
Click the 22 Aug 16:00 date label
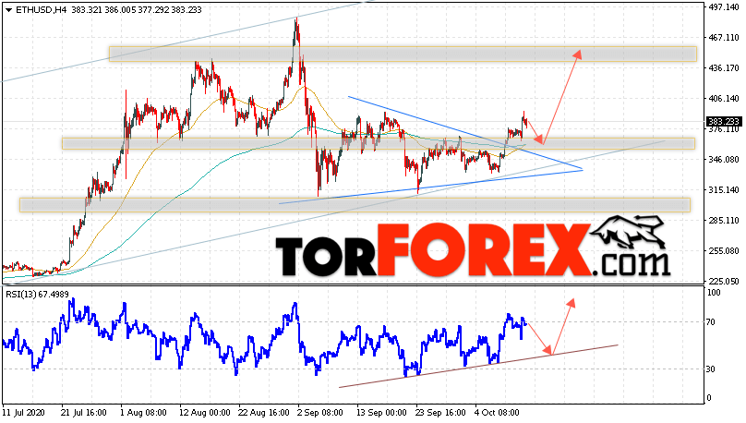pyautogui.click(x=263, y=412)
